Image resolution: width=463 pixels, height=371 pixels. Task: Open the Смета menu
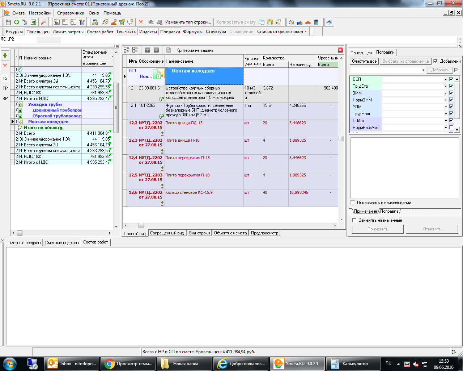(x=18, y=13)
